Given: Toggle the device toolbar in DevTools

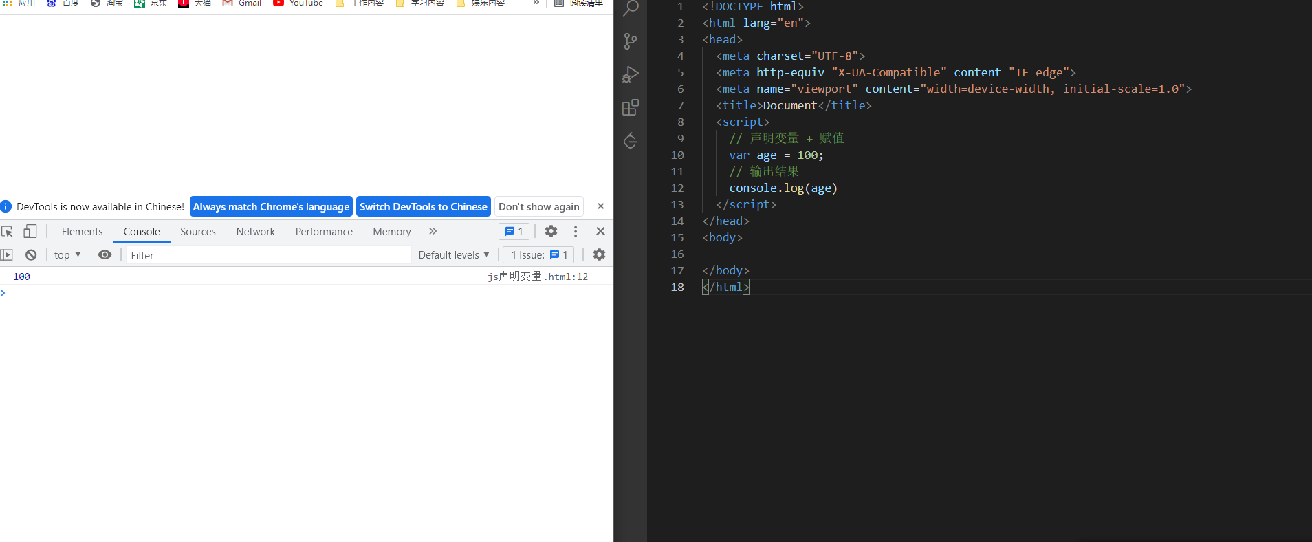Looking at the screenshot, I should click(x=30, y=232).
